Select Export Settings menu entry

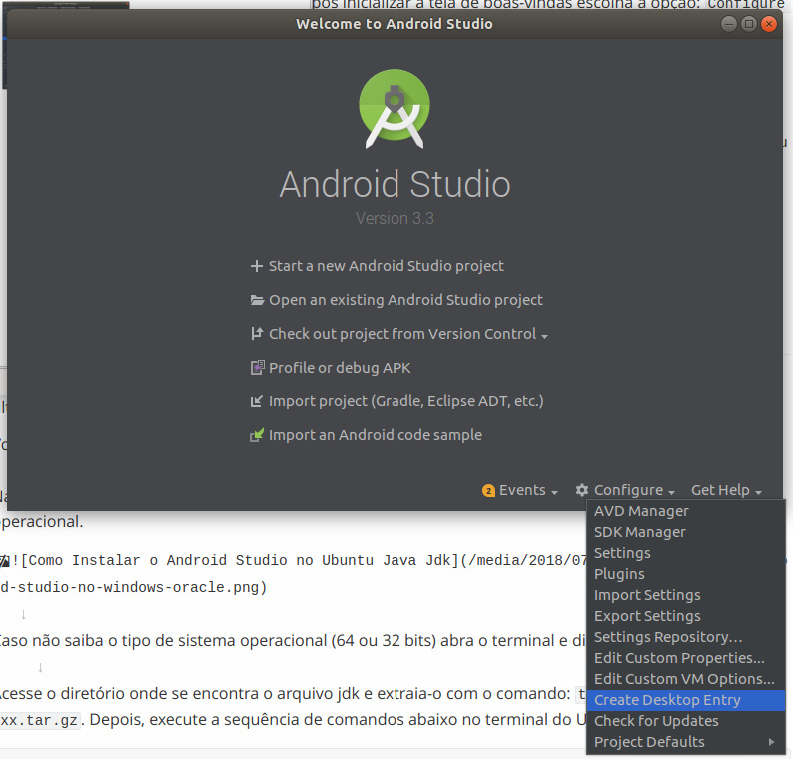click(686, 616)
